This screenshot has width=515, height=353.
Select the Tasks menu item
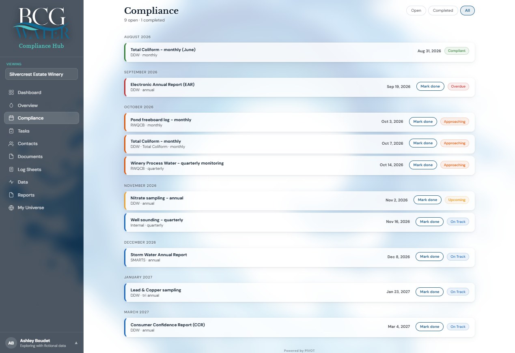click(x=41, y=131)
